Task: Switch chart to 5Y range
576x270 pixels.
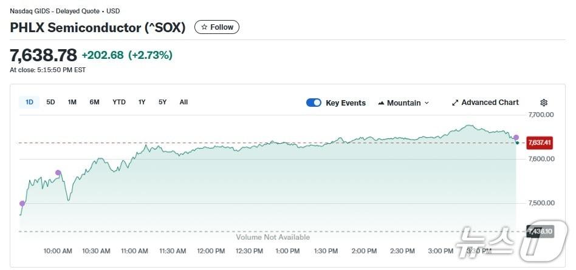Action: 162,102
